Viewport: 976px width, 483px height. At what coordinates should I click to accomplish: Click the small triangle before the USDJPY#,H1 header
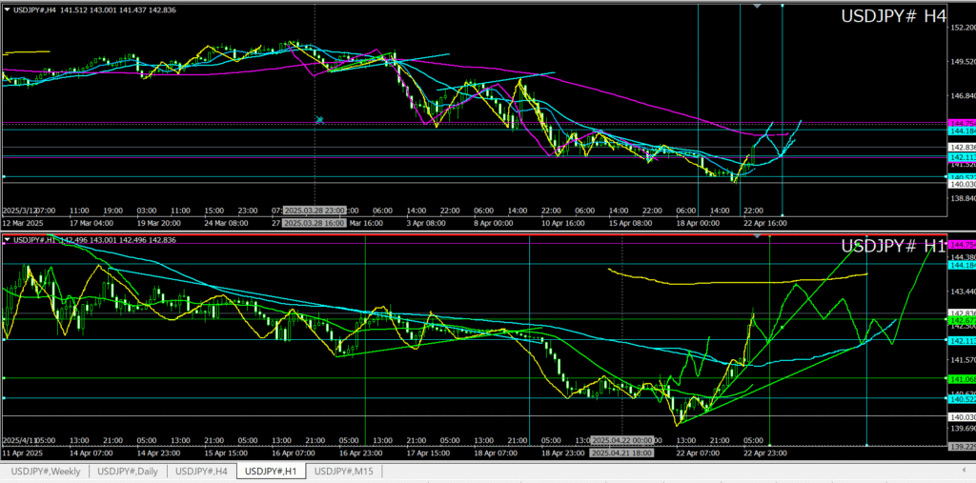tap(8, 240)
